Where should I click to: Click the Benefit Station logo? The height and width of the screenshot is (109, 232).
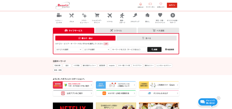[x=63, y=6]
